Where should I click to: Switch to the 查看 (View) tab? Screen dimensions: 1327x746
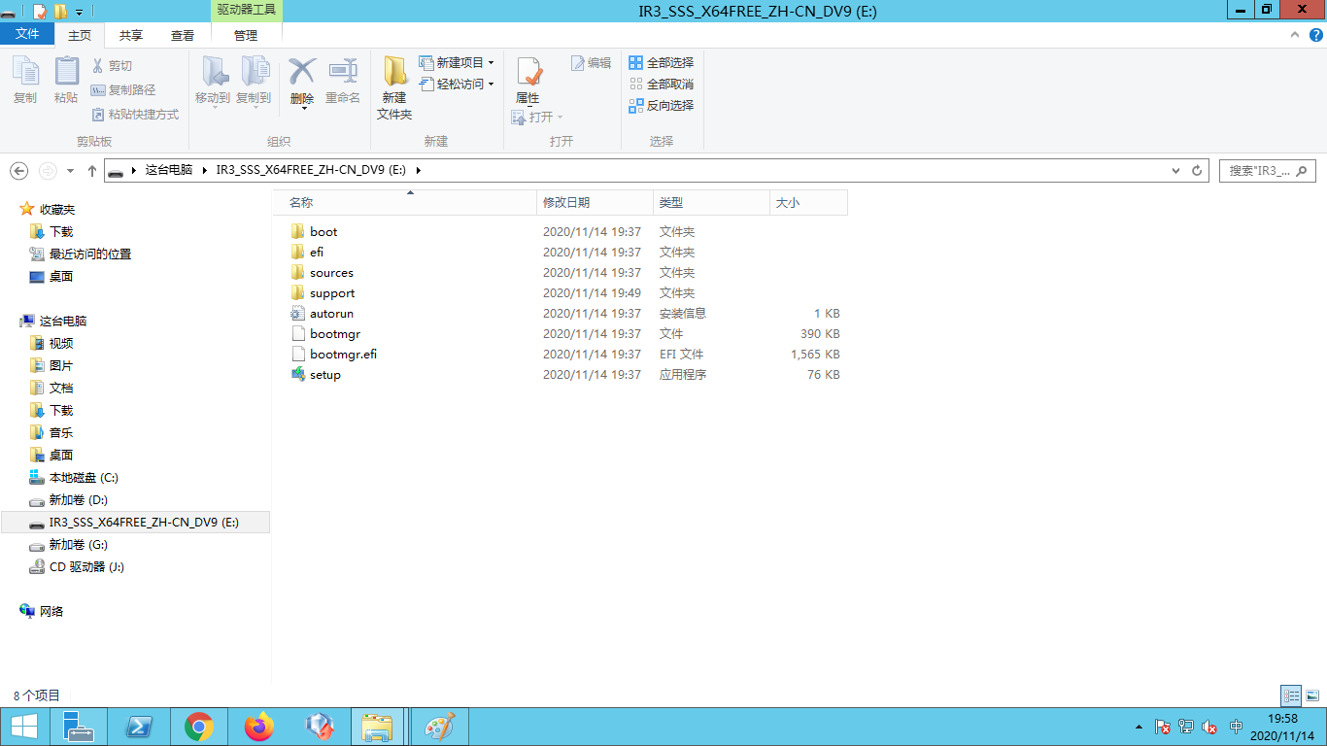tap(183, 35)
